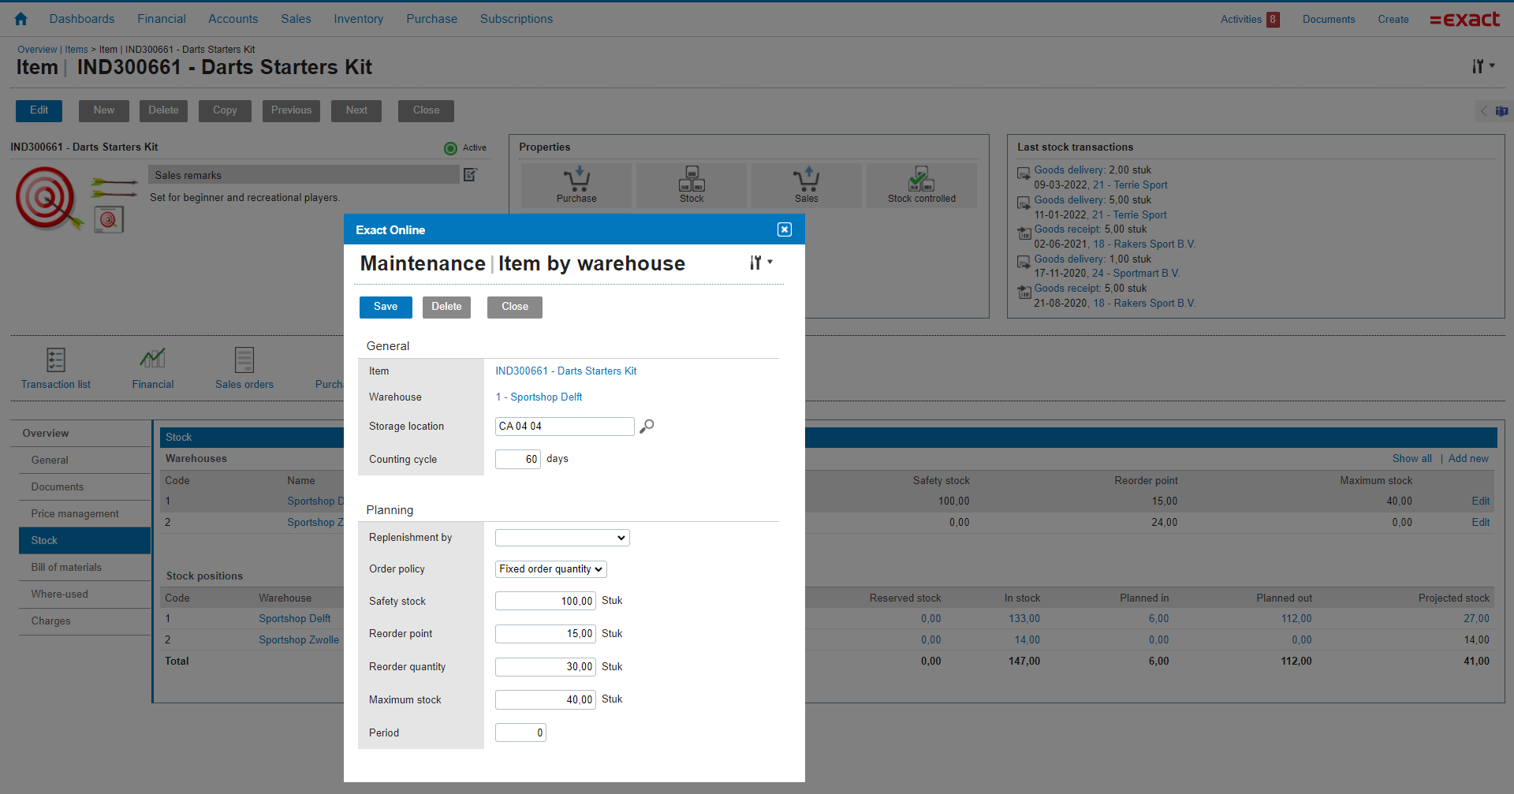Save the item by warehouse settings

[386, 307]
